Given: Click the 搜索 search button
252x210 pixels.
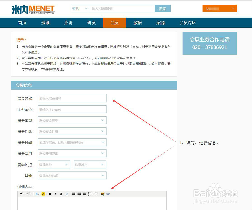Looking at the screenshot, I should pos(163,8).
